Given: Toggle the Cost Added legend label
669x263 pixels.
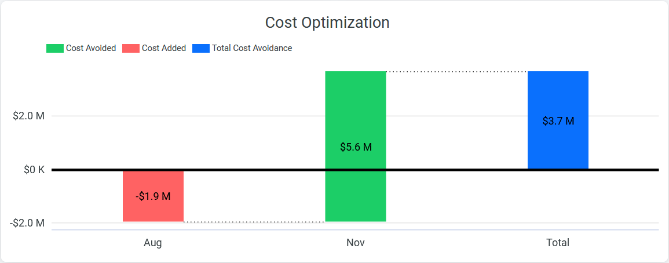Looking at the screenshot, I should (x=164, y=49).
